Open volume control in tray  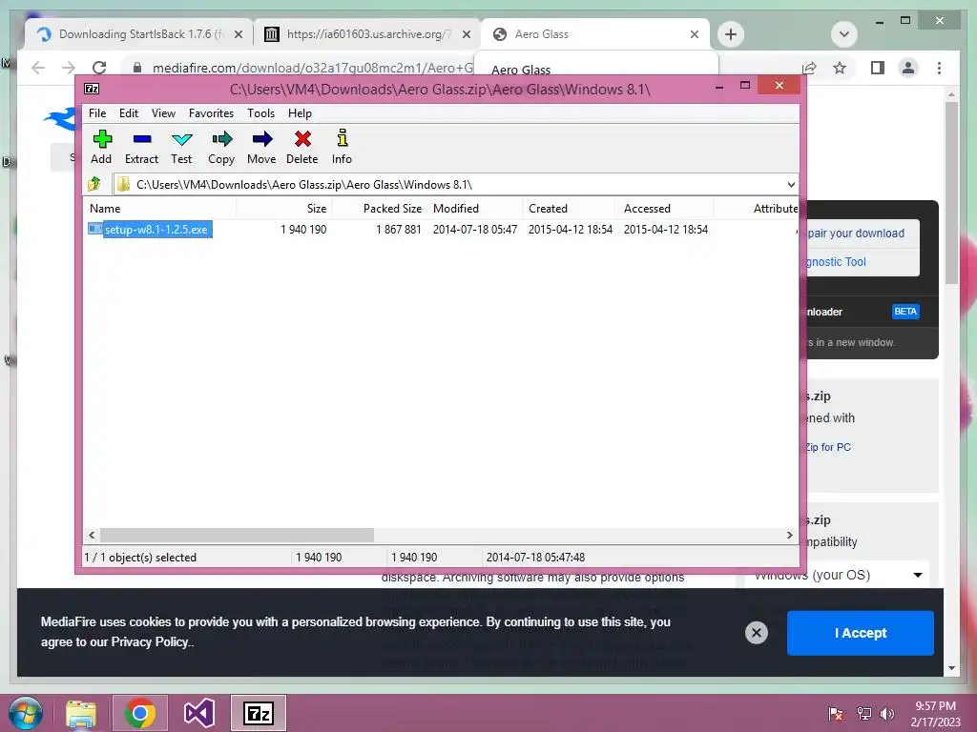(887, 714)
